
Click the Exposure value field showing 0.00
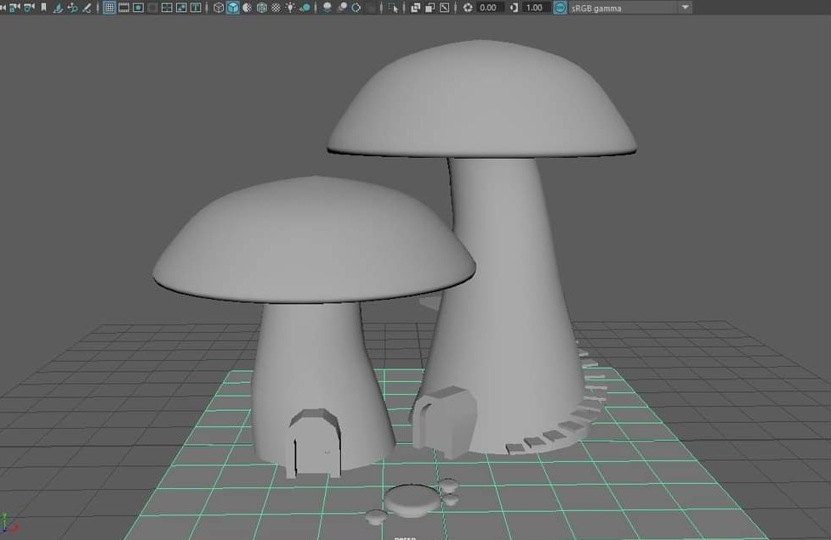488,8
